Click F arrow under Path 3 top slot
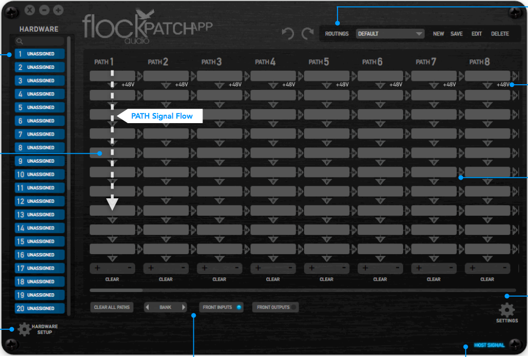This screenshot has height=357, width=528. (219, 85)
